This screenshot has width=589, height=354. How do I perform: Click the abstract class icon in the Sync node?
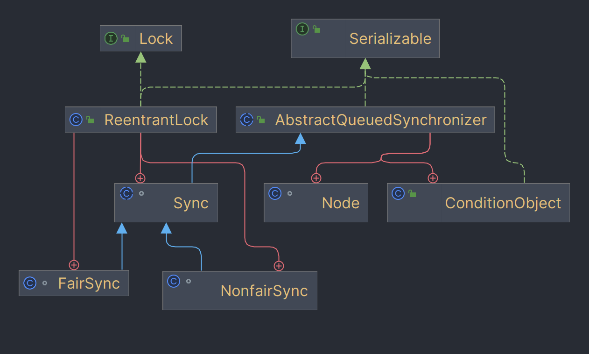pyautogui.click(x=126, y=193)
